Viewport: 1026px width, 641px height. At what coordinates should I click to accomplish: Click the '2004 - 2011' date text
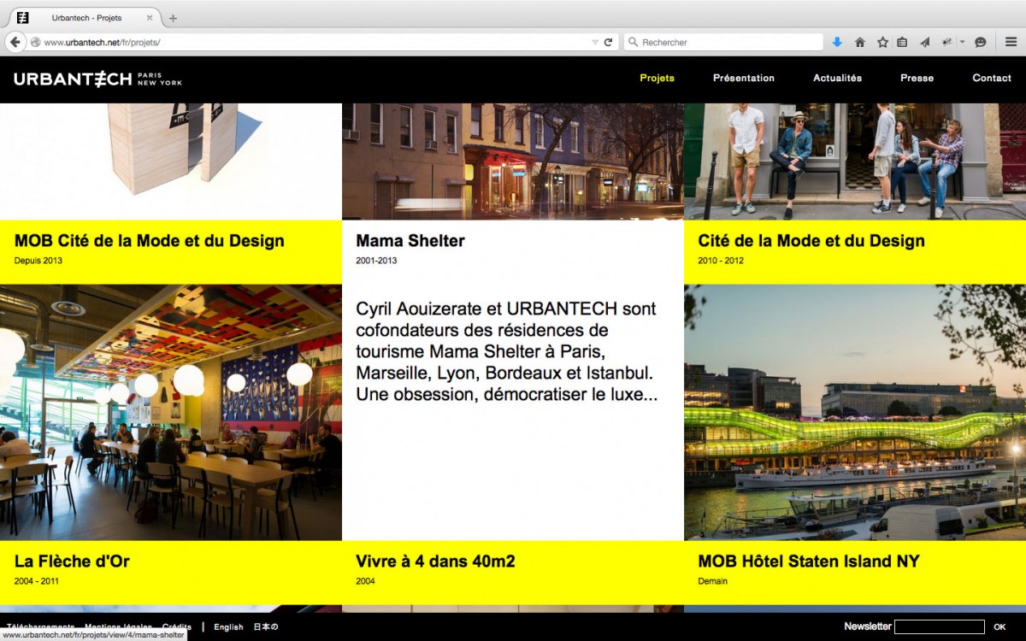point(37,581)
